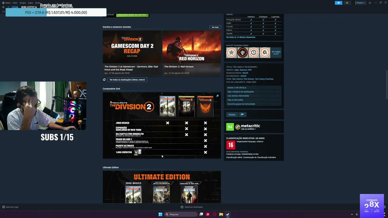Open the Ubisoft developer link
Viewport: 388px width, 218px height.
[x=245, y=73]
